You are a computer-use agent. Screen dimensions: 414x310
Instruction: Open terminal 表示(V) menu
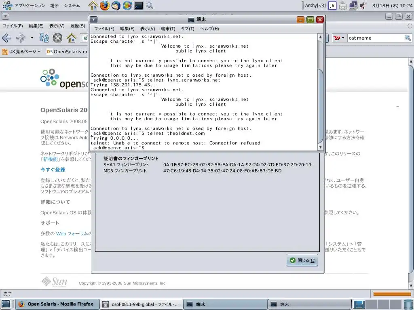click(147, 29)
